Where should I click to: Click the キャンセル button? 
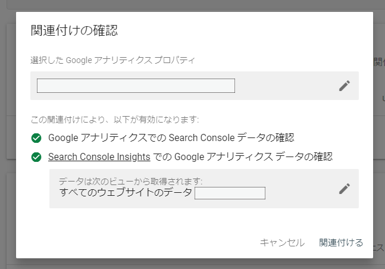point(282,242)
